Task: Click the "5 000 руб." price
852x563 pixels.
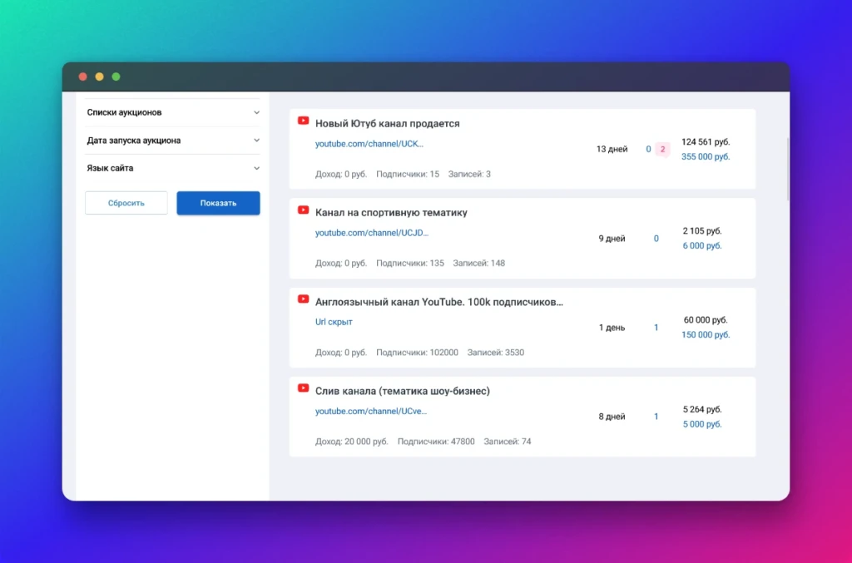Action: pos(702,424)
